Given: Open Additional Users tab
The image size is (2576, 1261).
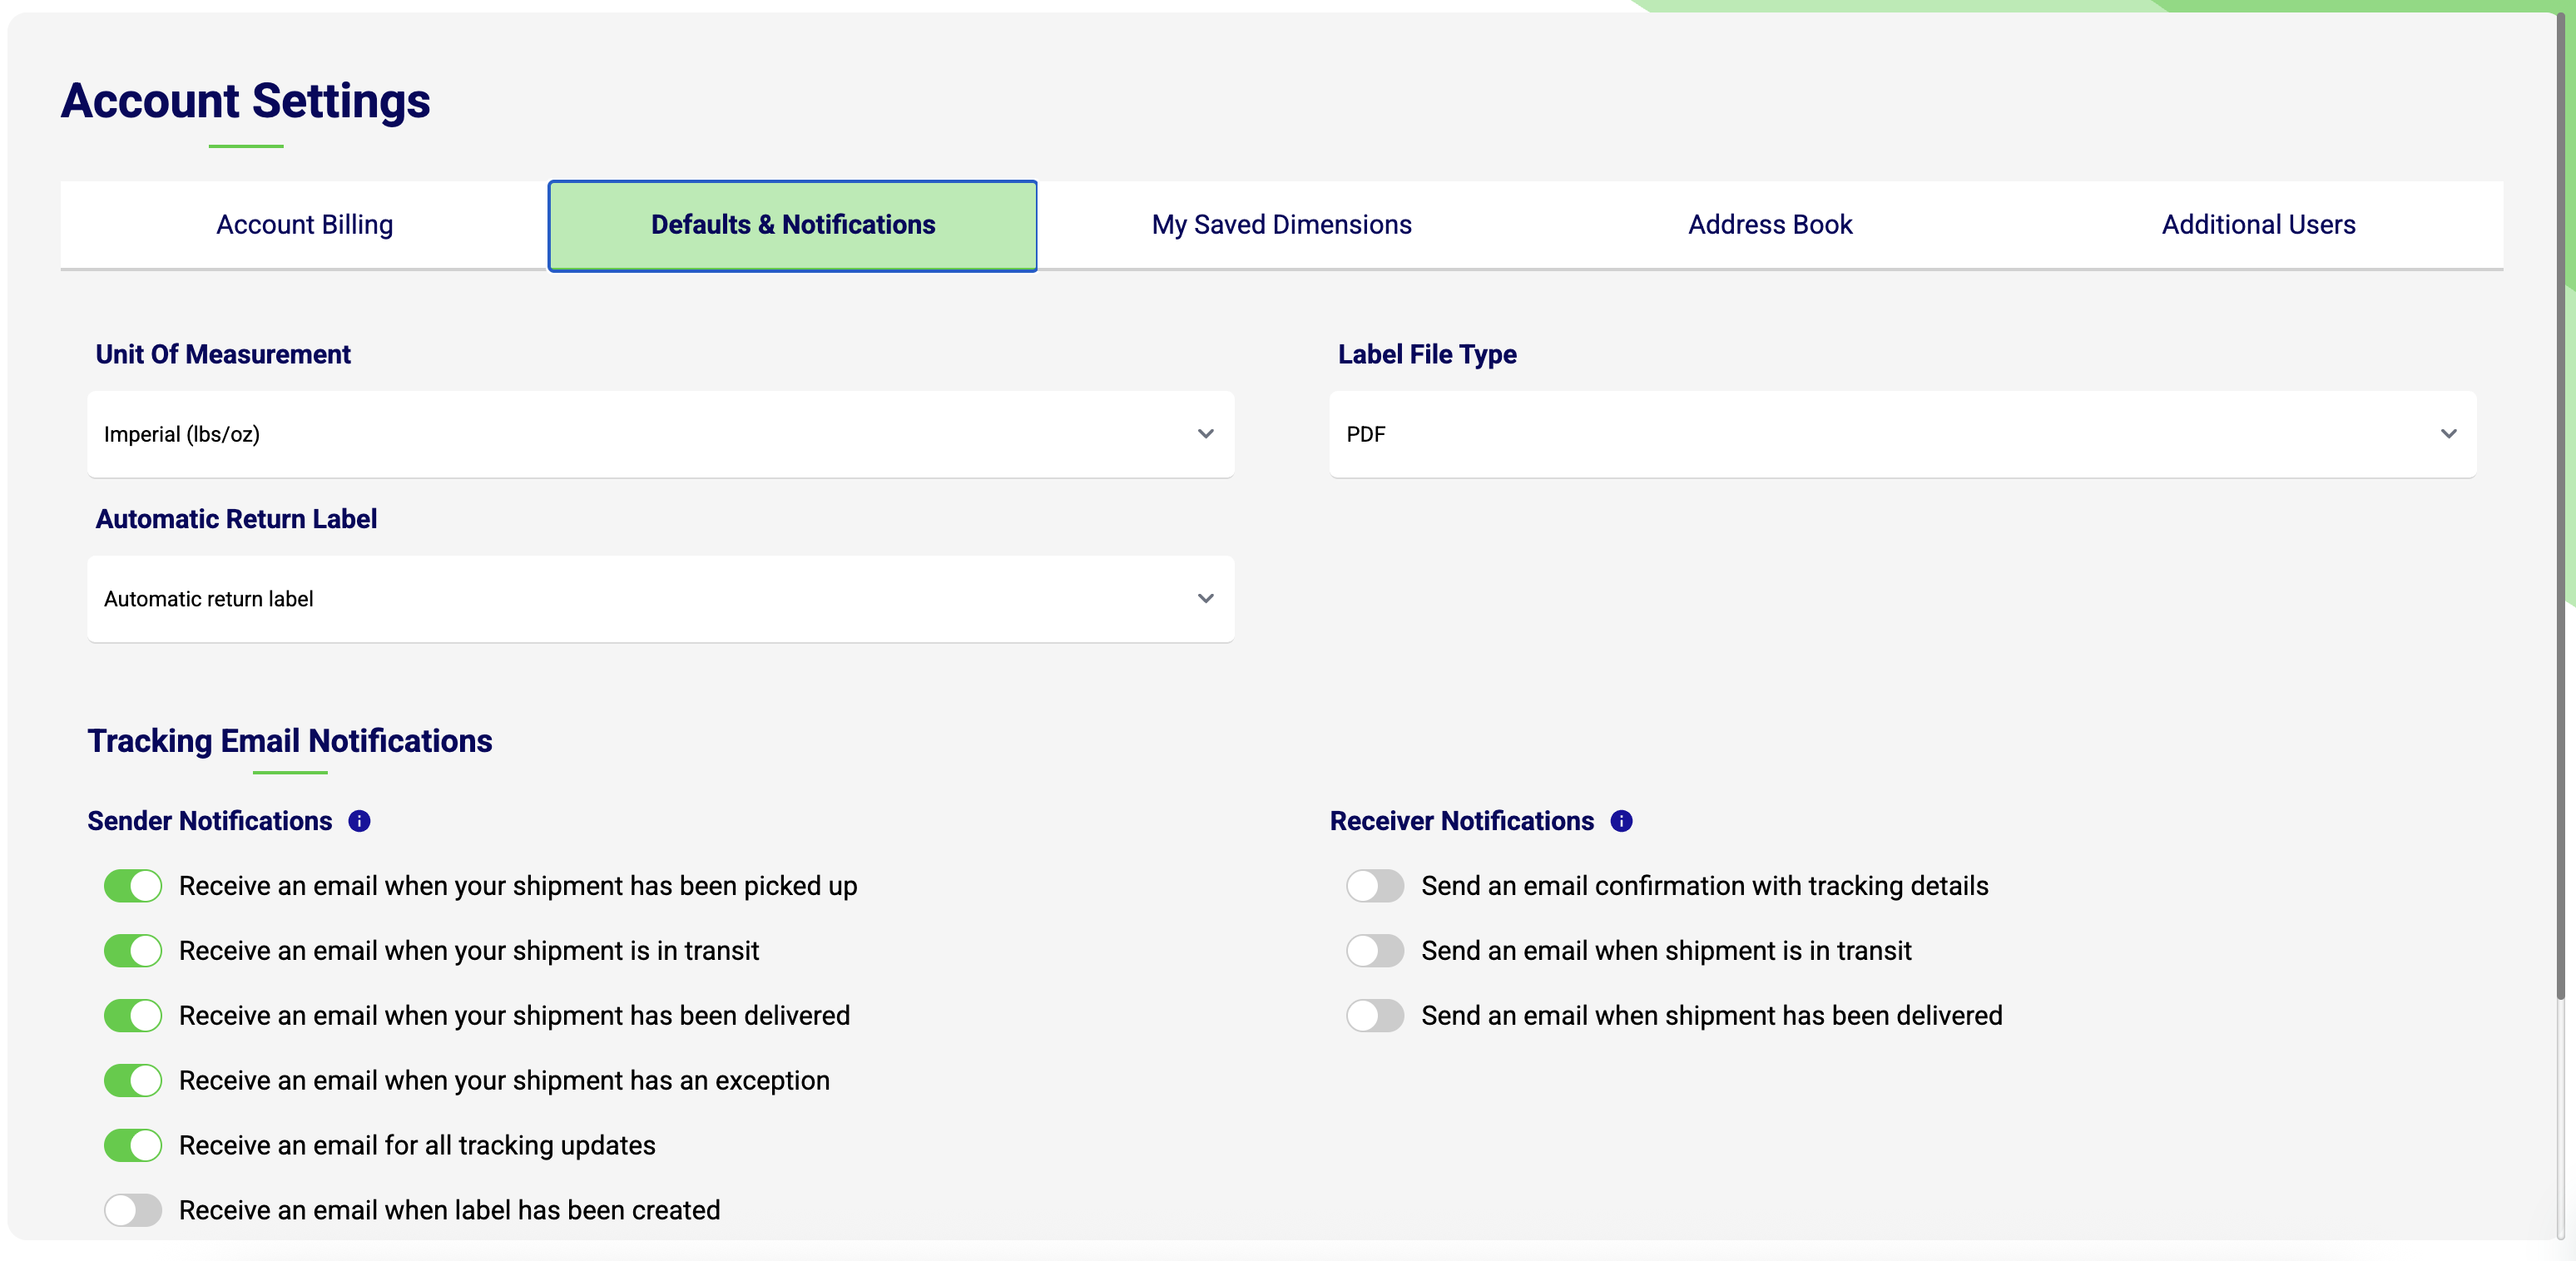Looking at the screenshot, I should pyautogui.click(x=2258, y=225).
